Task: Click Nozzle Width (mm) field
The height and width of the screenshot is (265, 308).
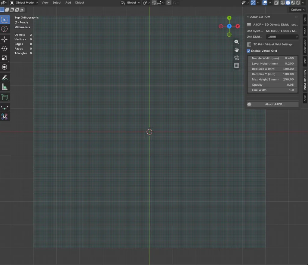Action: (273, 58)
